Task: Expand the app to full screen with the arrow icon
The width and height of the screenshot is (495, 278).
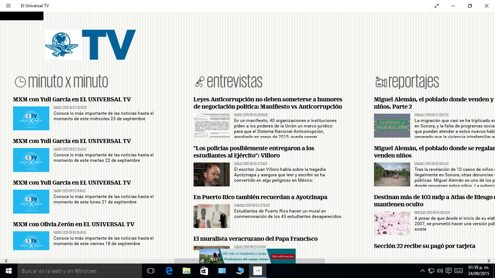Action: (x=437, y=6)
